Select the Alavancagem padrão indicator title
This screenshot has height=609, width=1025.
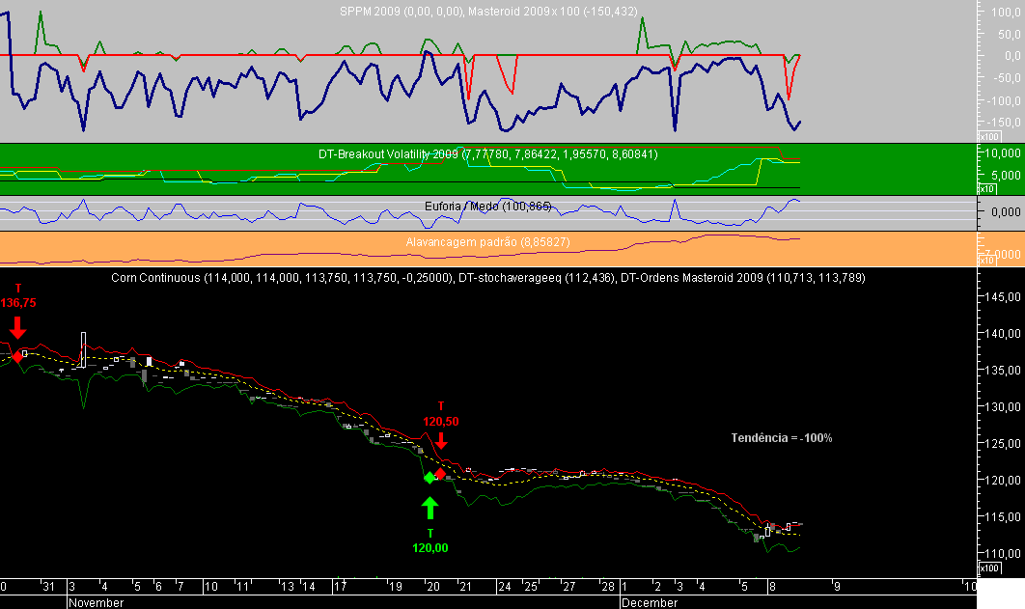click(x=487, y=242)
